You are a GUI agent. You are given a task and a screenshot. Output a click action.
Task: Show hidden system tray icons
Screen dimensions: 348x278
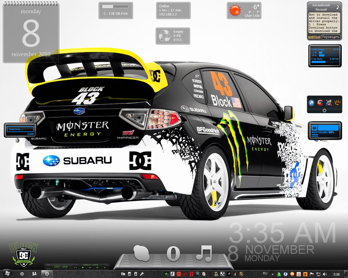(x=272, y=274)
